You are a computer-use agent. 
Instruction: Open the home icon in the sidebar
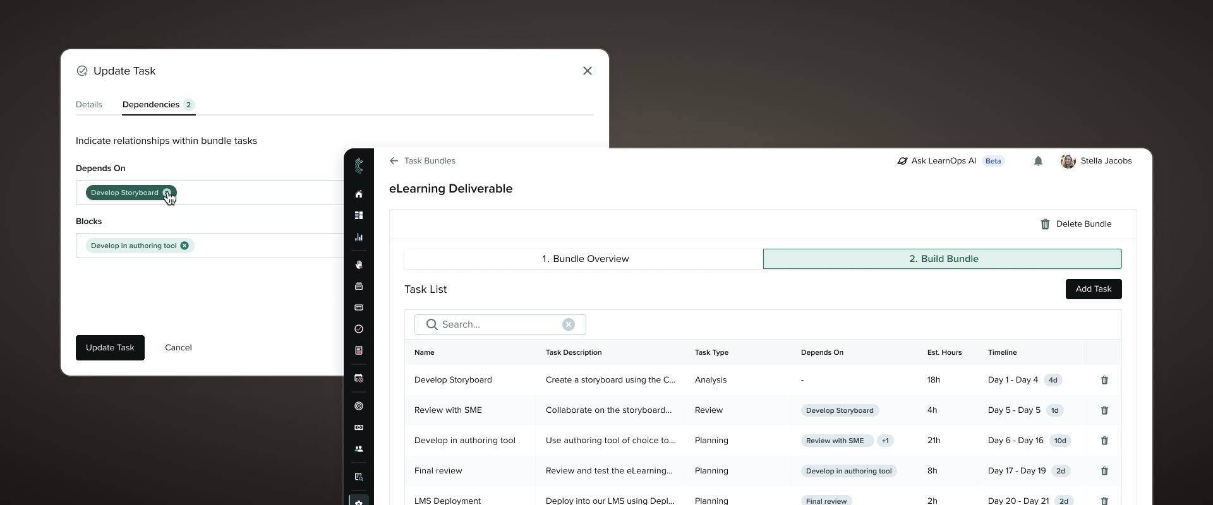pyautogui.click(x=359, y=194)
